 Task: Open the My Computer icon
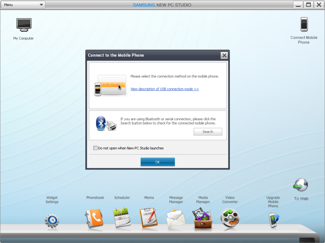point(24,25)
